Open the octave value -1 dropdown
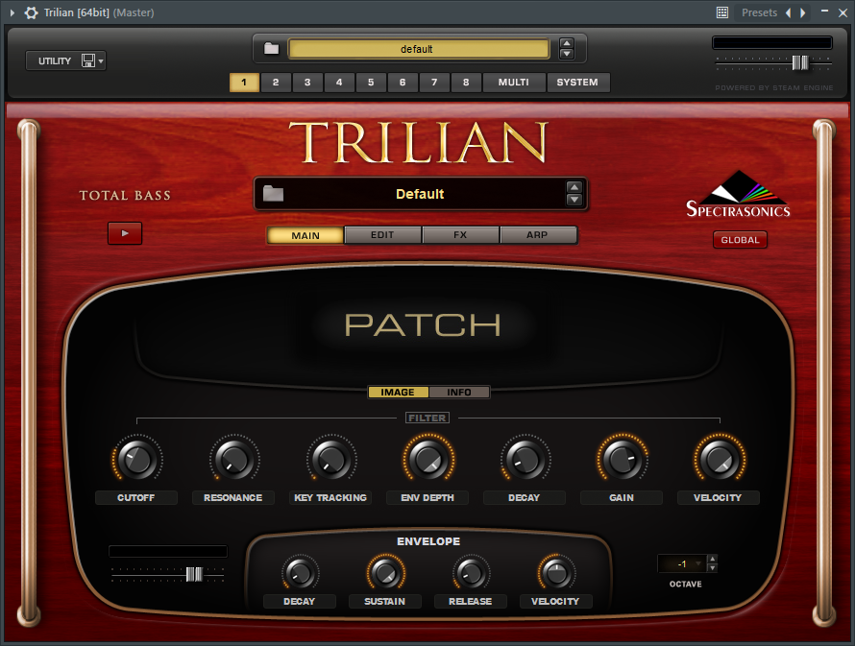The width and height of the screenshot is (855, 646). [682, 563]
